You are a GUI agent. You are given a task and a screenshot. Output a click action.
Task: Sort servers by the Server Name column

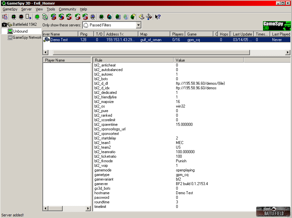(60, 34)
